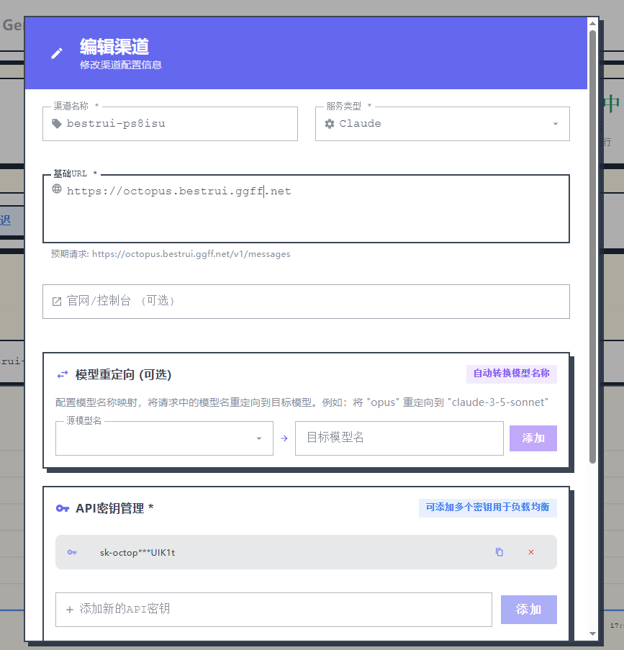Click the key icon in sk-octop key row
The width and height of the screenshot is (624, 650).
point(72,552)
